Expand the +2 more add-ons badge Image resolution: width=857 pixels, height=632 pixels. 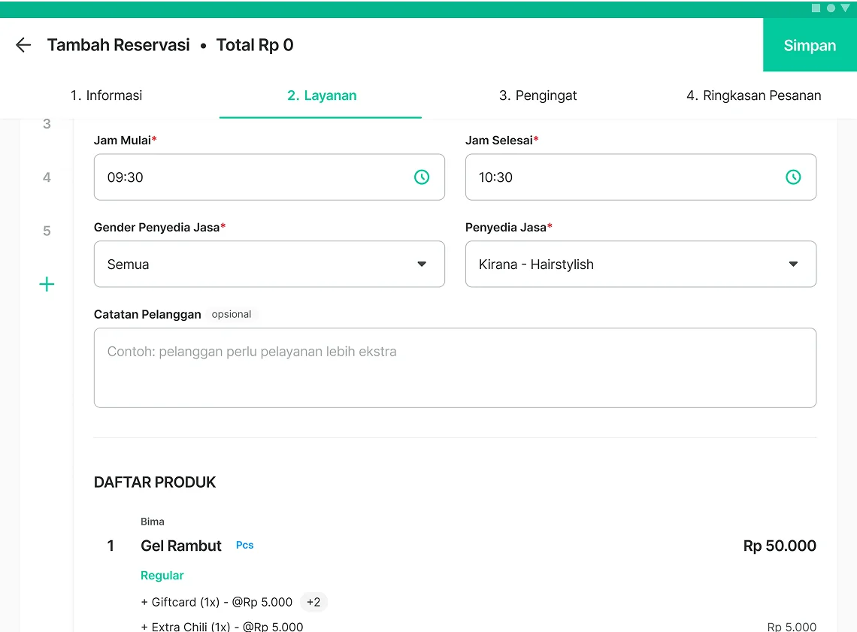click(x=313, y=602)
